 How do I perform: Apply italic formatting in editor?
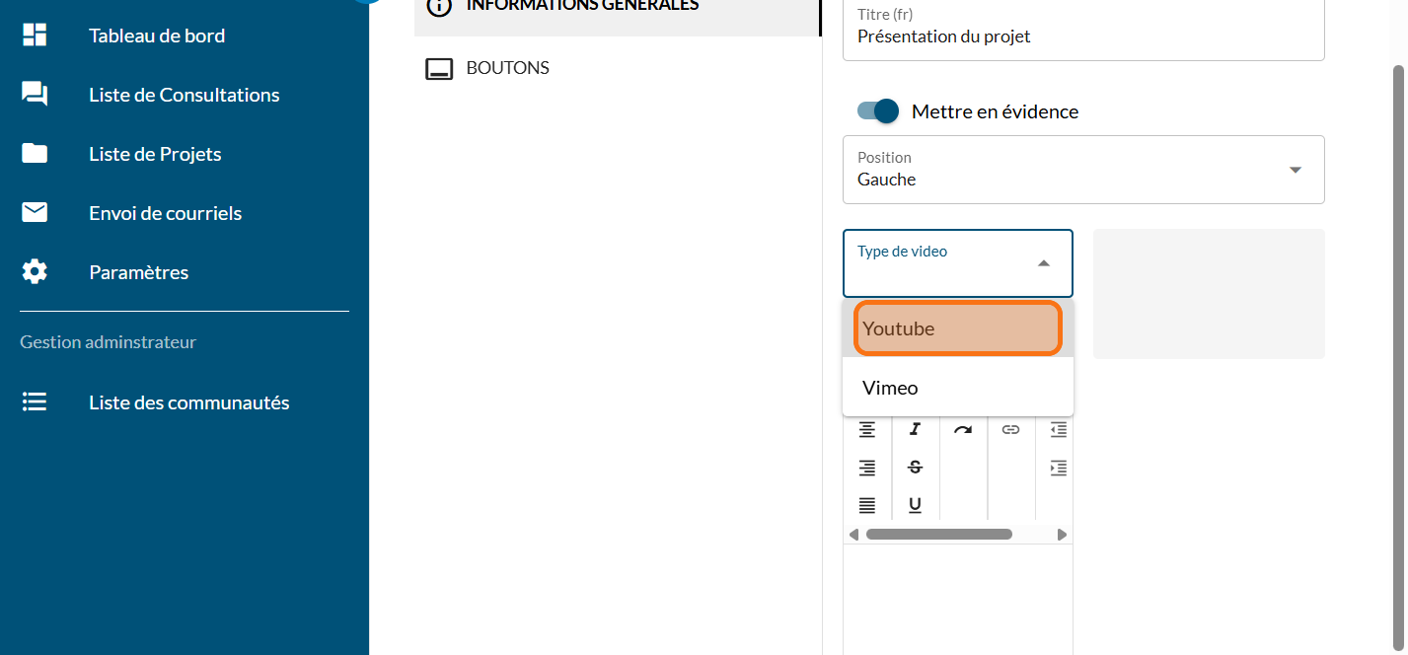coord(915,429)
